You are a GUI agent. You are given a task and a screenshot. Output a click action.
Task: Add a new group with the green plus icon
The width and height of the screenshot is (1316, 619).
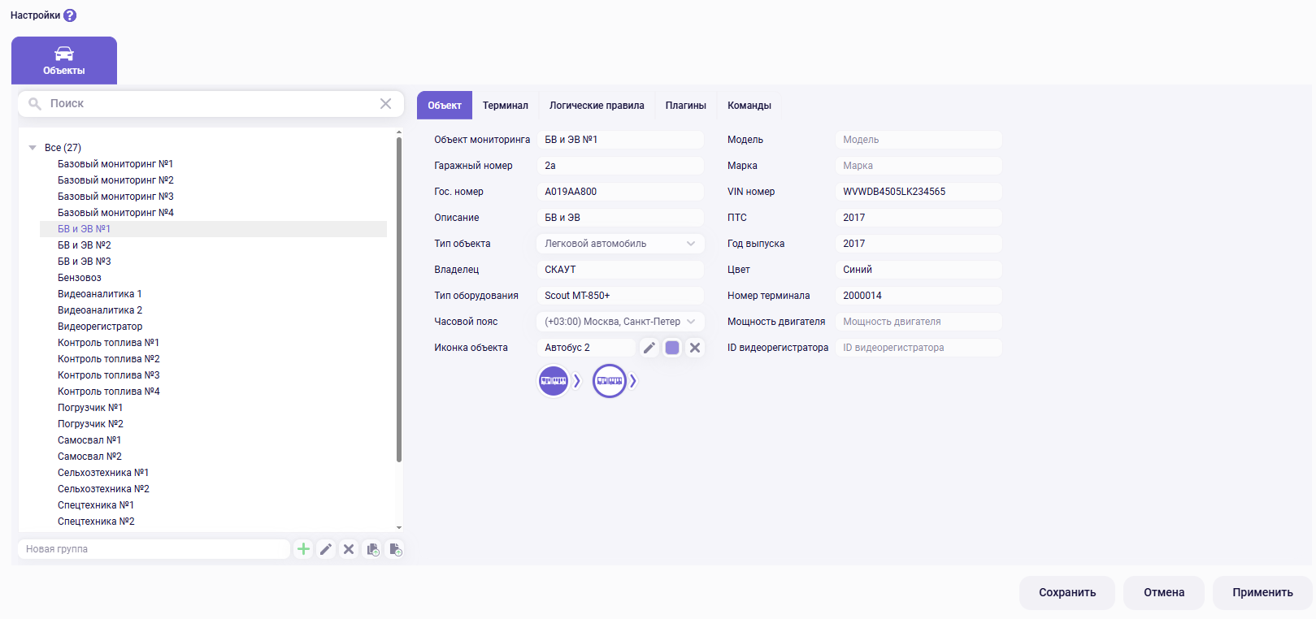coord(303,549)
